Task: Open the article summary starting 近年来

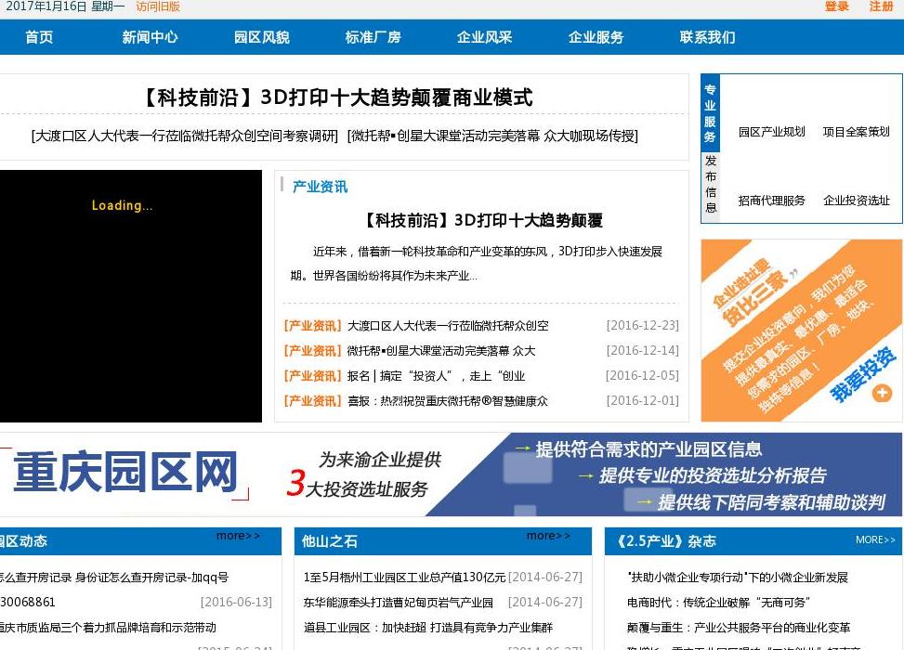Action: point(477,264)
